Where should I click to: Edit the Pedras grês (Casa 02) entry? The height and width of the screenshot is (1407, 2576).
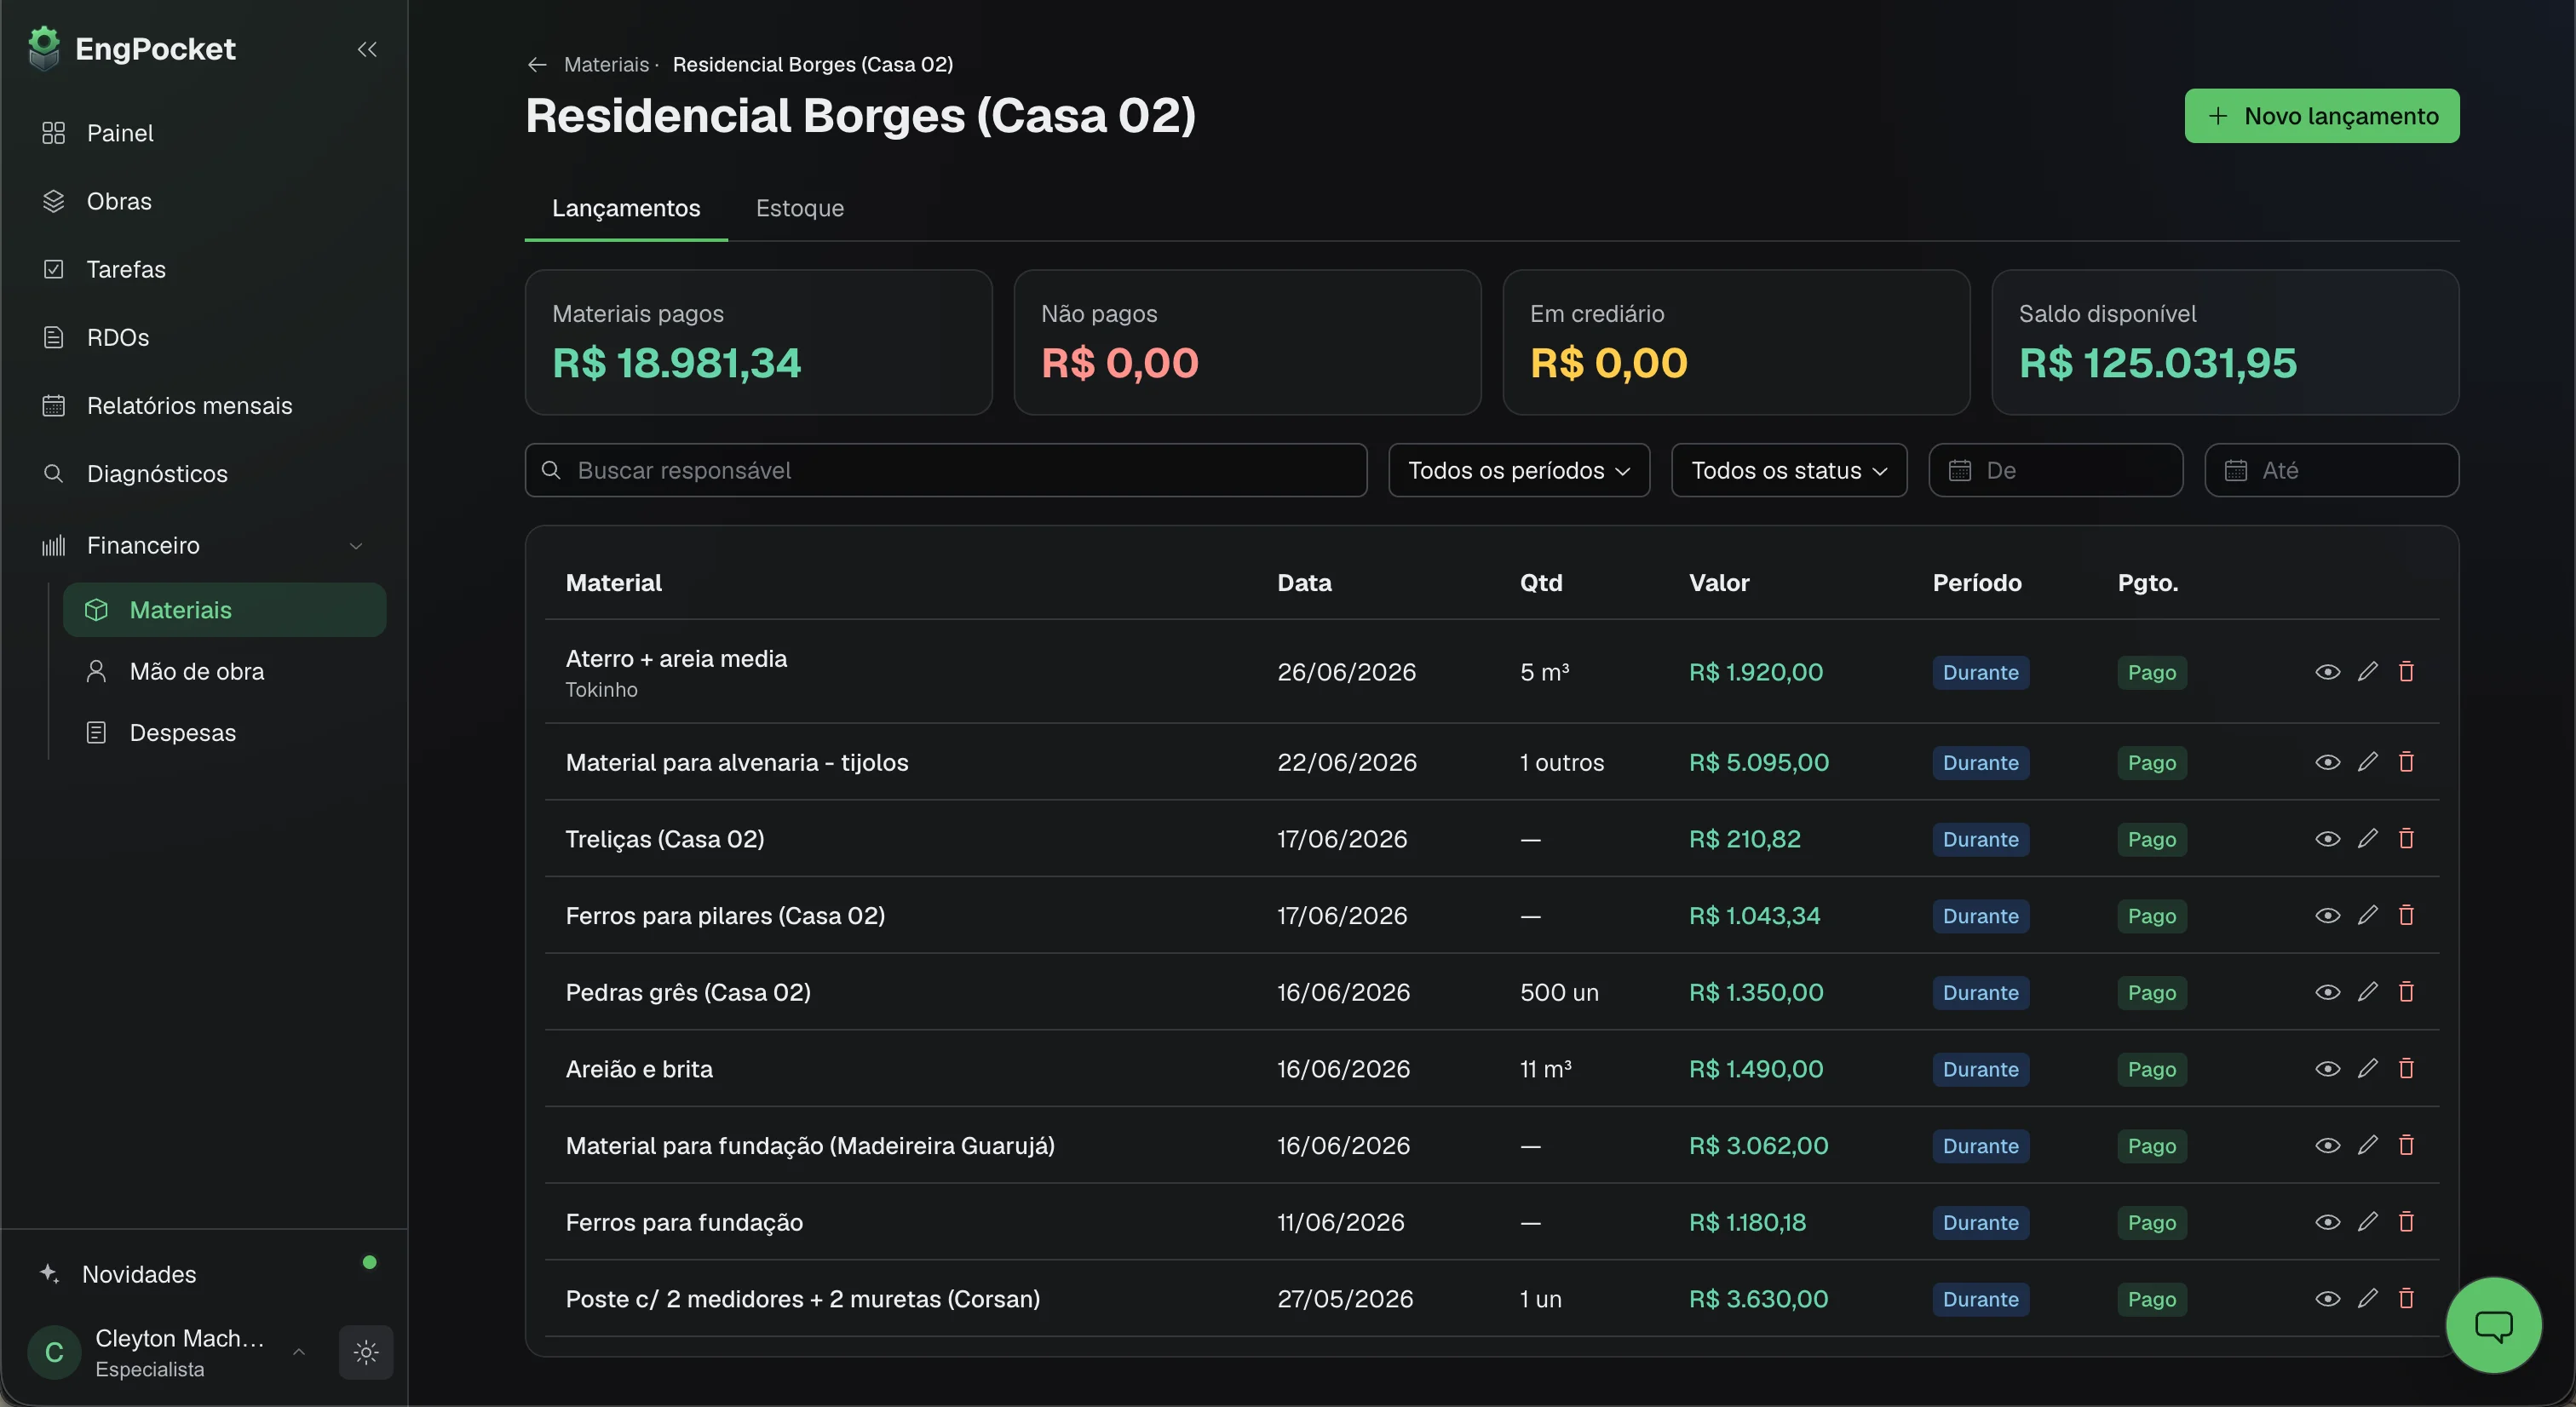pyautogui.click(x=2367, y=992)
